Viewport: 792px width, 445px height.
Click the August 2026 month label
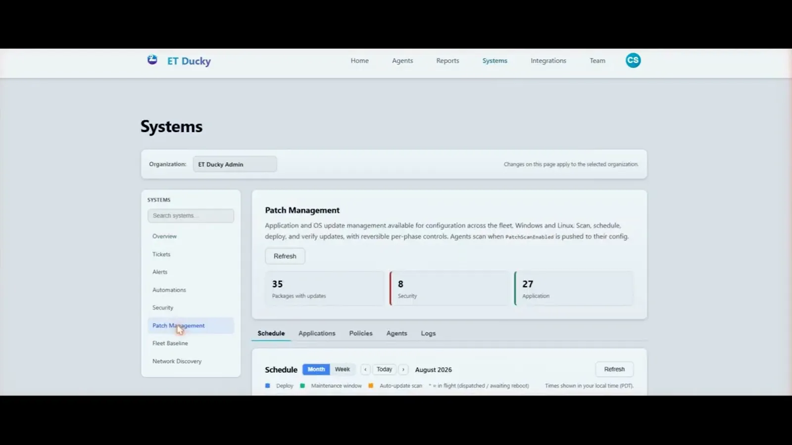(x=434, y=370)
